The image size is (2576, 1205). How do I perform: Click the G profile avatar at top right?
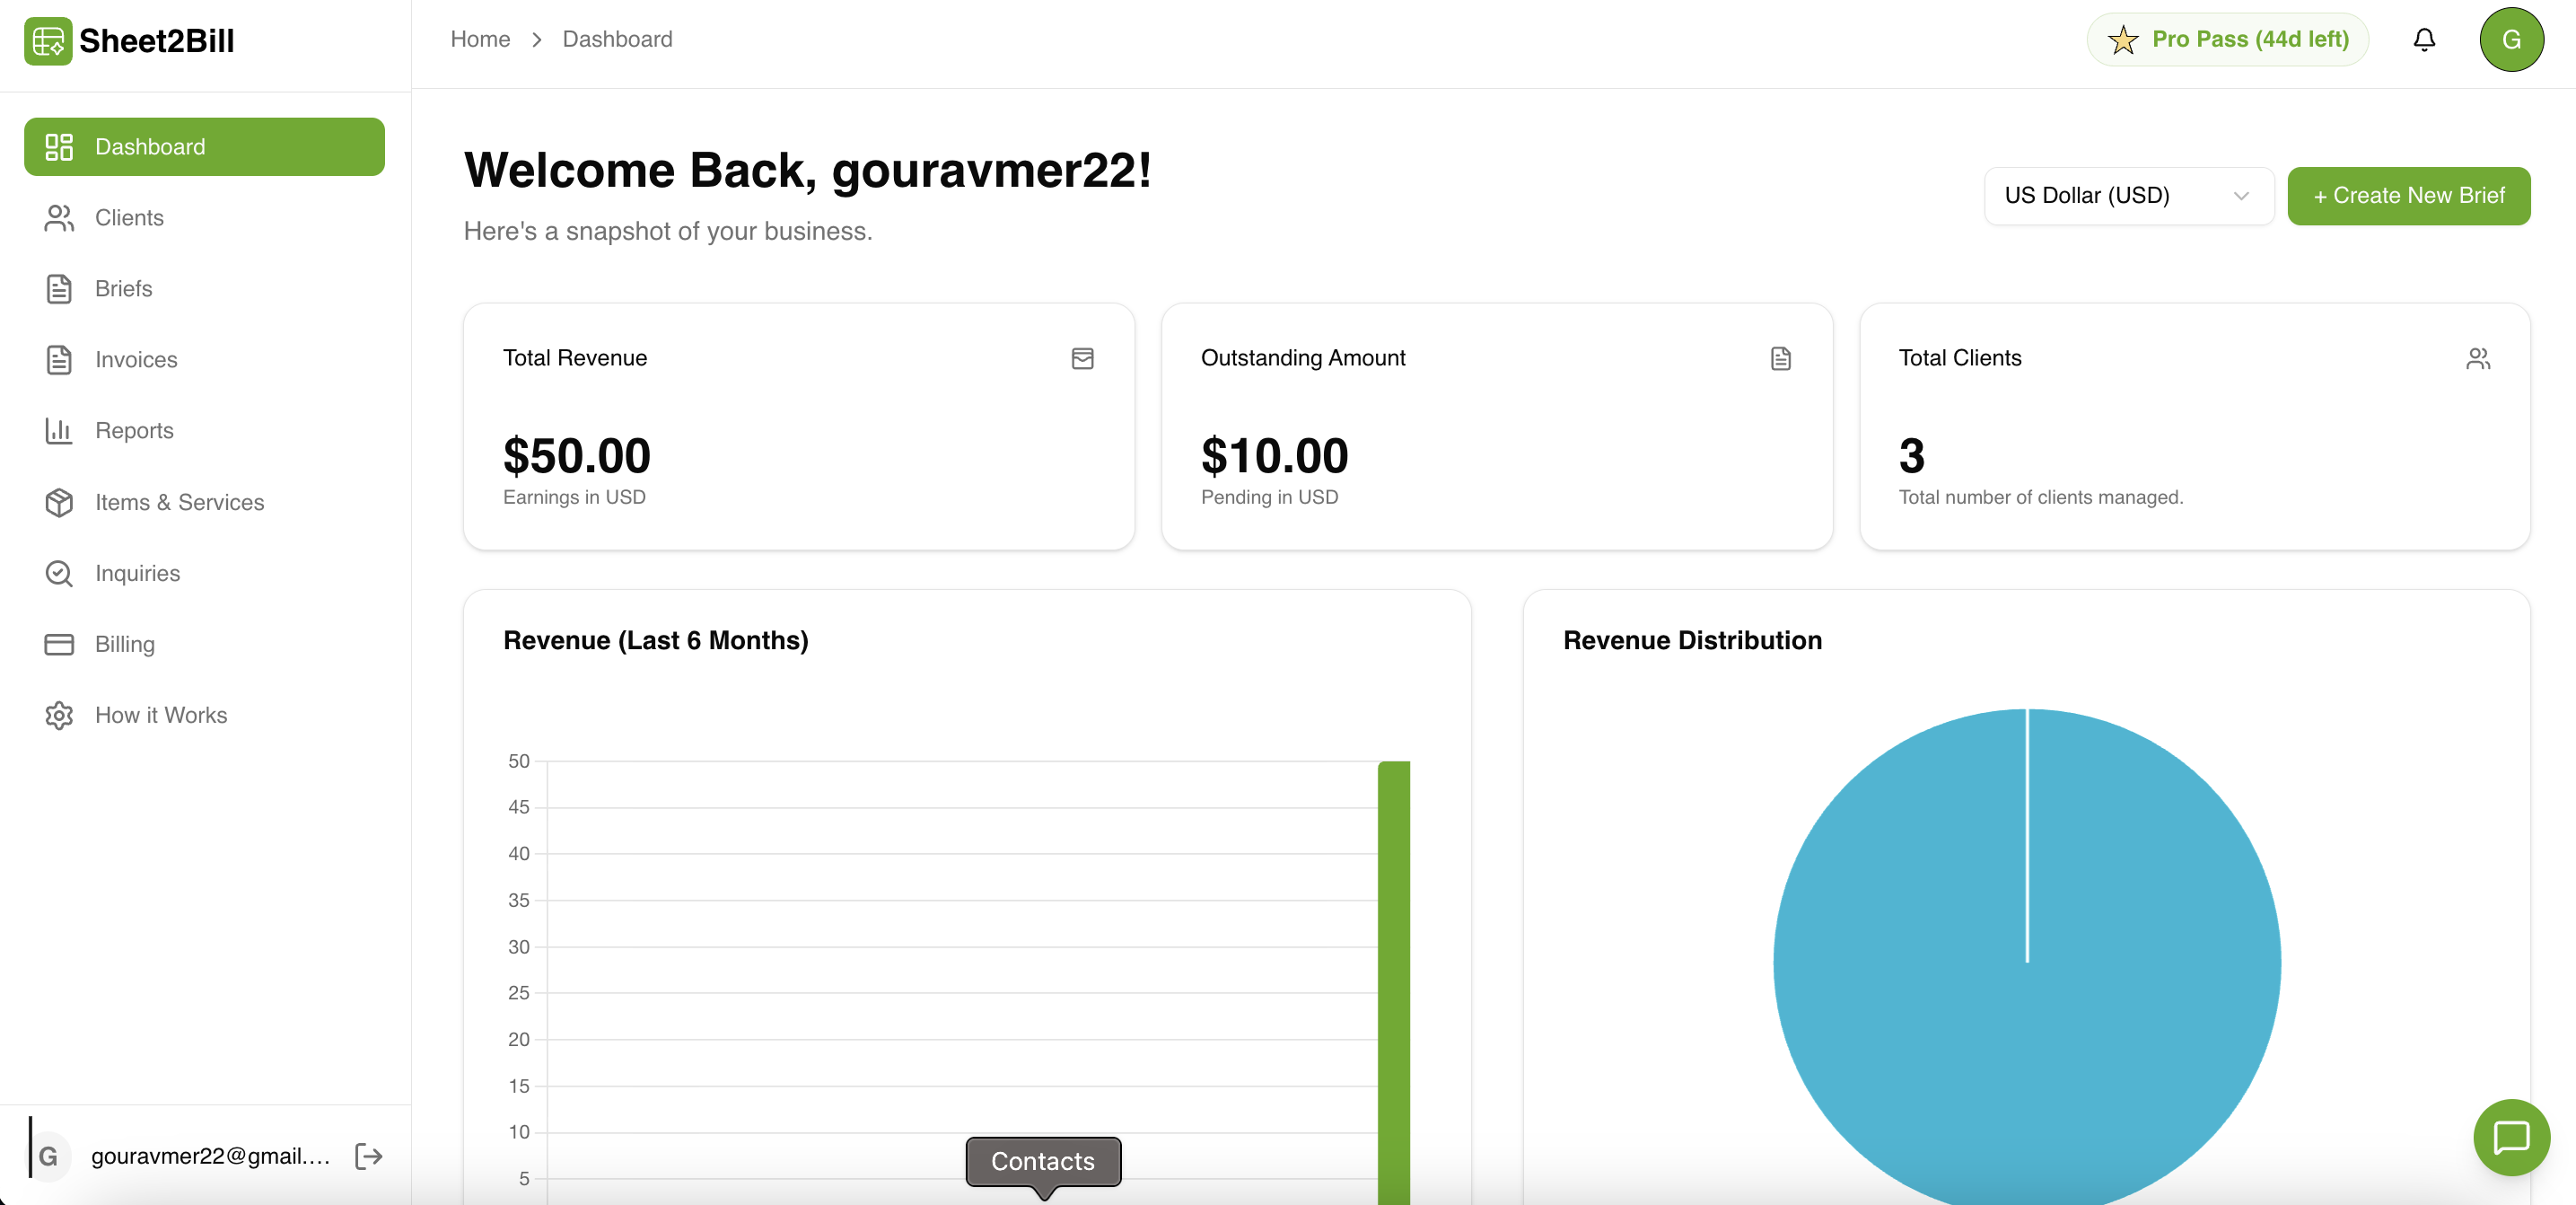(x=2511, y=39)
